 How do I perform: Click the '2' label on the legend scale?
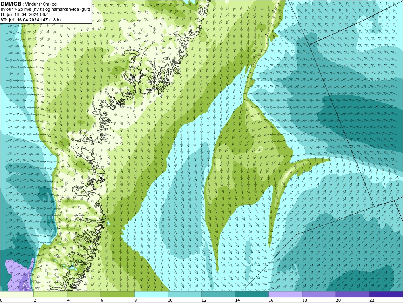point(35,301)
